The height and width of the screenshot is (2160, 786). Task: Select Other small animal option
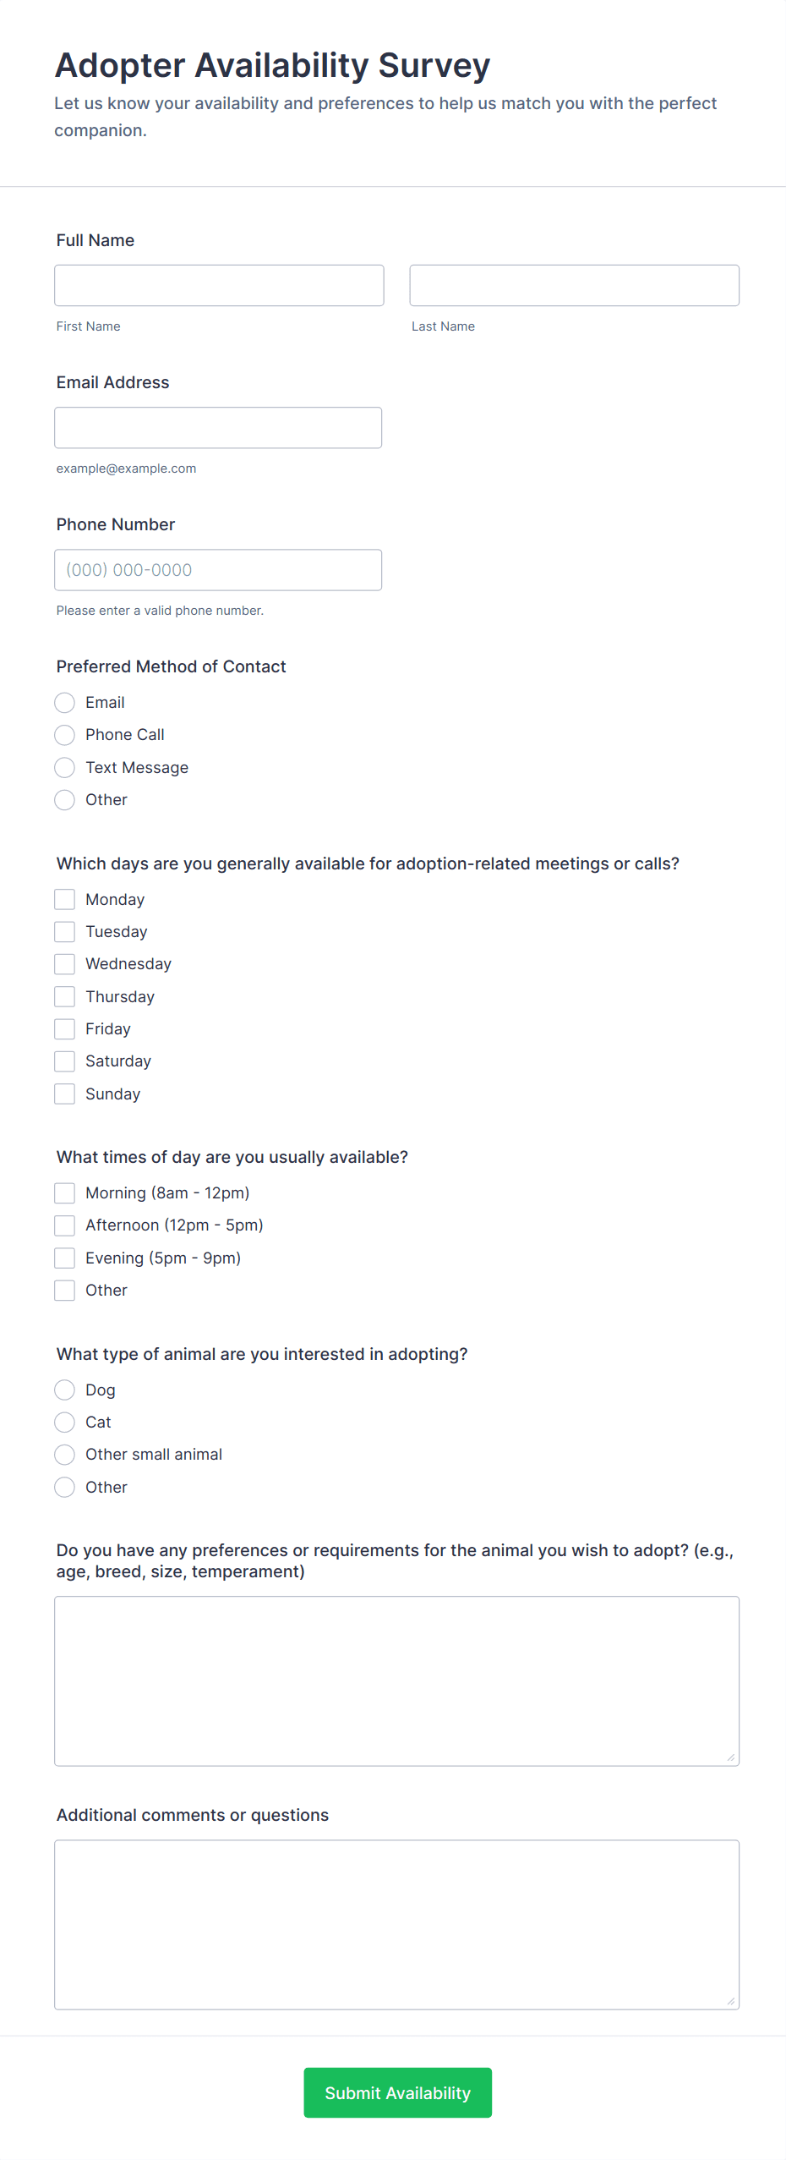click(x=64, y=1454)
